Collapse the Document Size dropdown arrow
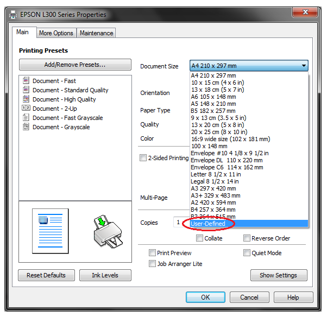 [x=304, y=66]
